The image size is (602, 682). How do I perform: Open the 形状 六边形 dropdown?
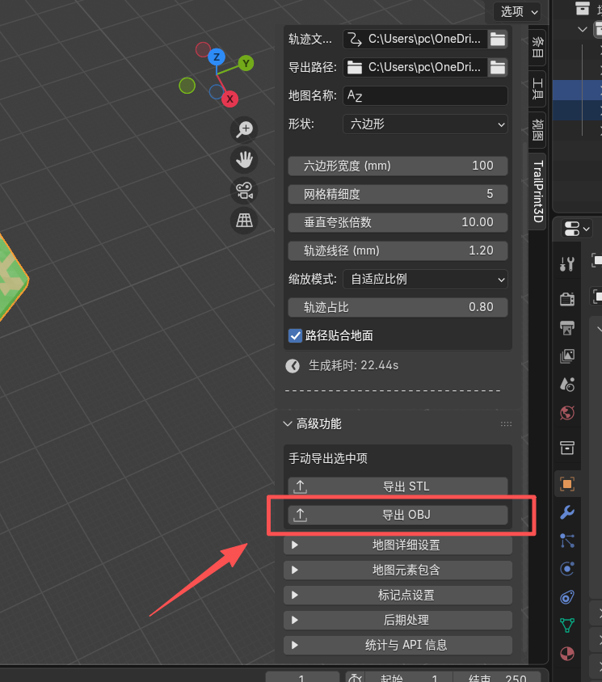coord(425,124)
